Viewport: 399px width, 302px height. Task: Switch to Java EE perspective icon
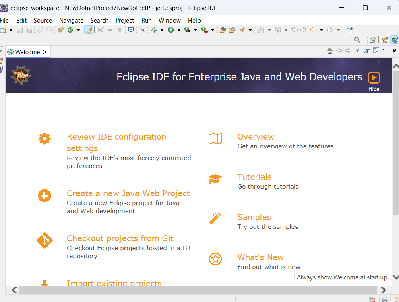click(x=385, y=40)
